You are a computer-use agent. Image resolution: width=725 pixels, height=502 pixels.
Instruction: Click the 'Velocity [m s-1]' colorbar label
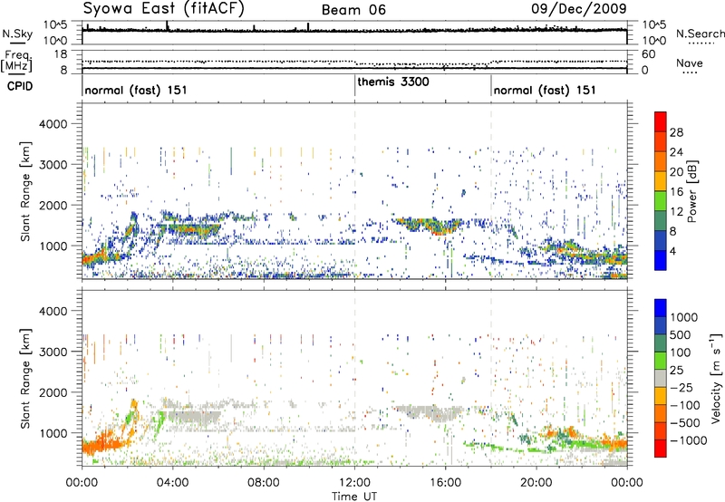coord(716,378)
